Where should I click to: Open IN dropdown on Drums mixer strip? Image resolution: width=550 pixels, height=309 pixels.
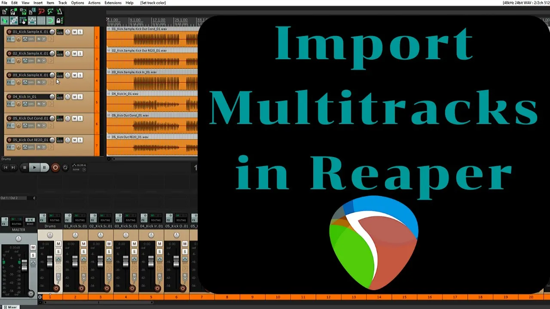58,277
